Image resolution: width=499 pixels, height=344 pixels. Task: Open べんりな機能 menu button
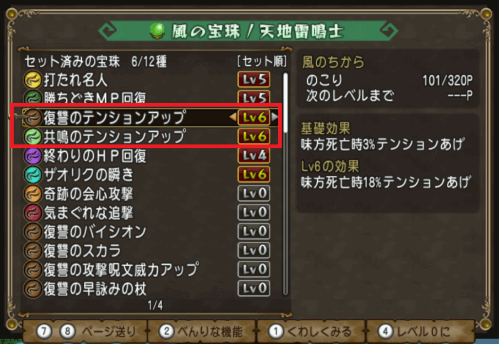(x=201, y=332)
